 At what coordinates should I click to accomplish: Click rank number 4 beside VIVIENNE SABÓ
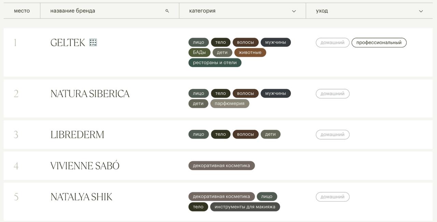click(x=16, y=166)
